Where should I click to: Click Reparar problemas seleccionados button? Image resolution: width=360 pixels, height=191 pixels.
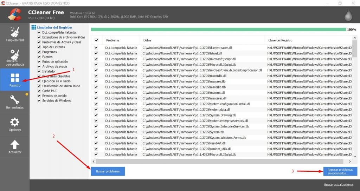pyautogui.click(x=340, y=171)
